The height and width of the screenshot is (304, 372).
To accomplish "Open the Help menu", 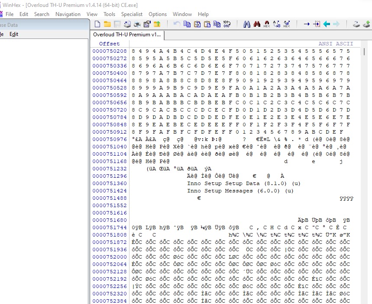I will 203,14.
